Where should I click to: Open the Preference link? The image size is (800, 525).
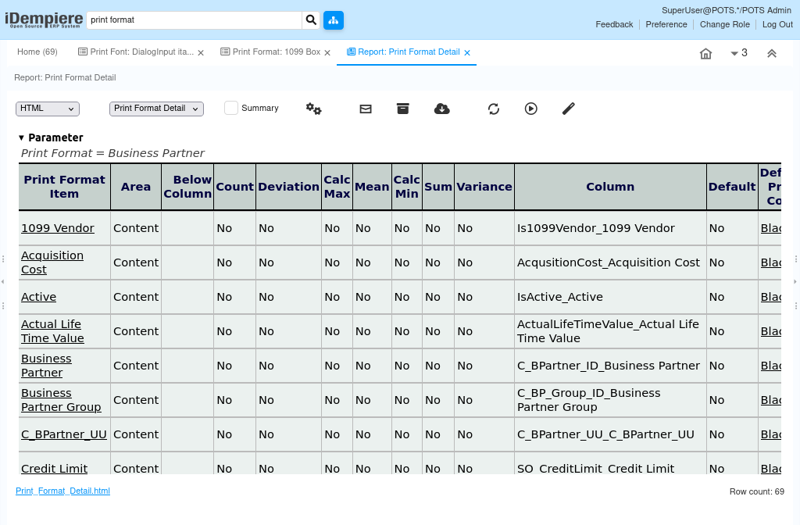[x=666, y=24]
